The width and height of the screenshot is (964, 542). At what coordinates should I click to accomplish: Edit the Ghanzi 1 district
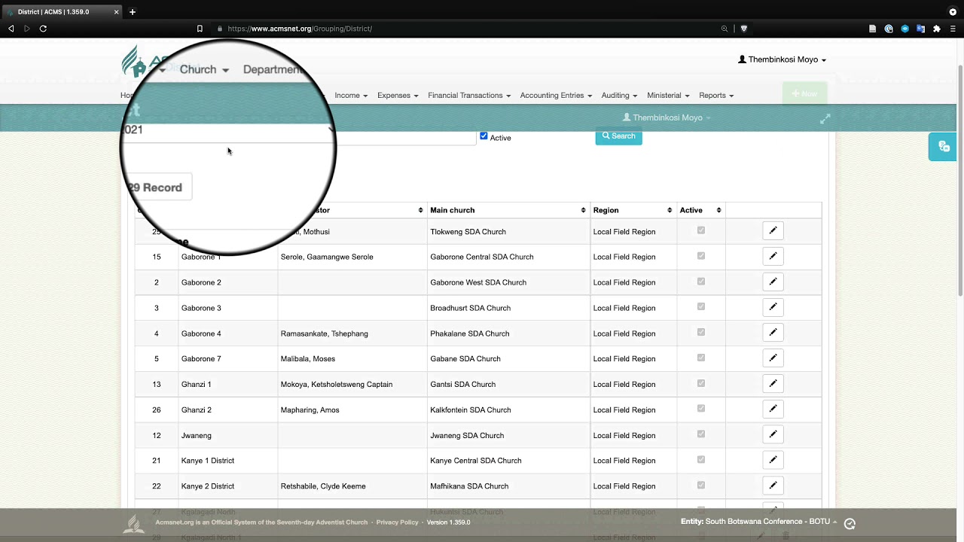click(x=773, y=384)
